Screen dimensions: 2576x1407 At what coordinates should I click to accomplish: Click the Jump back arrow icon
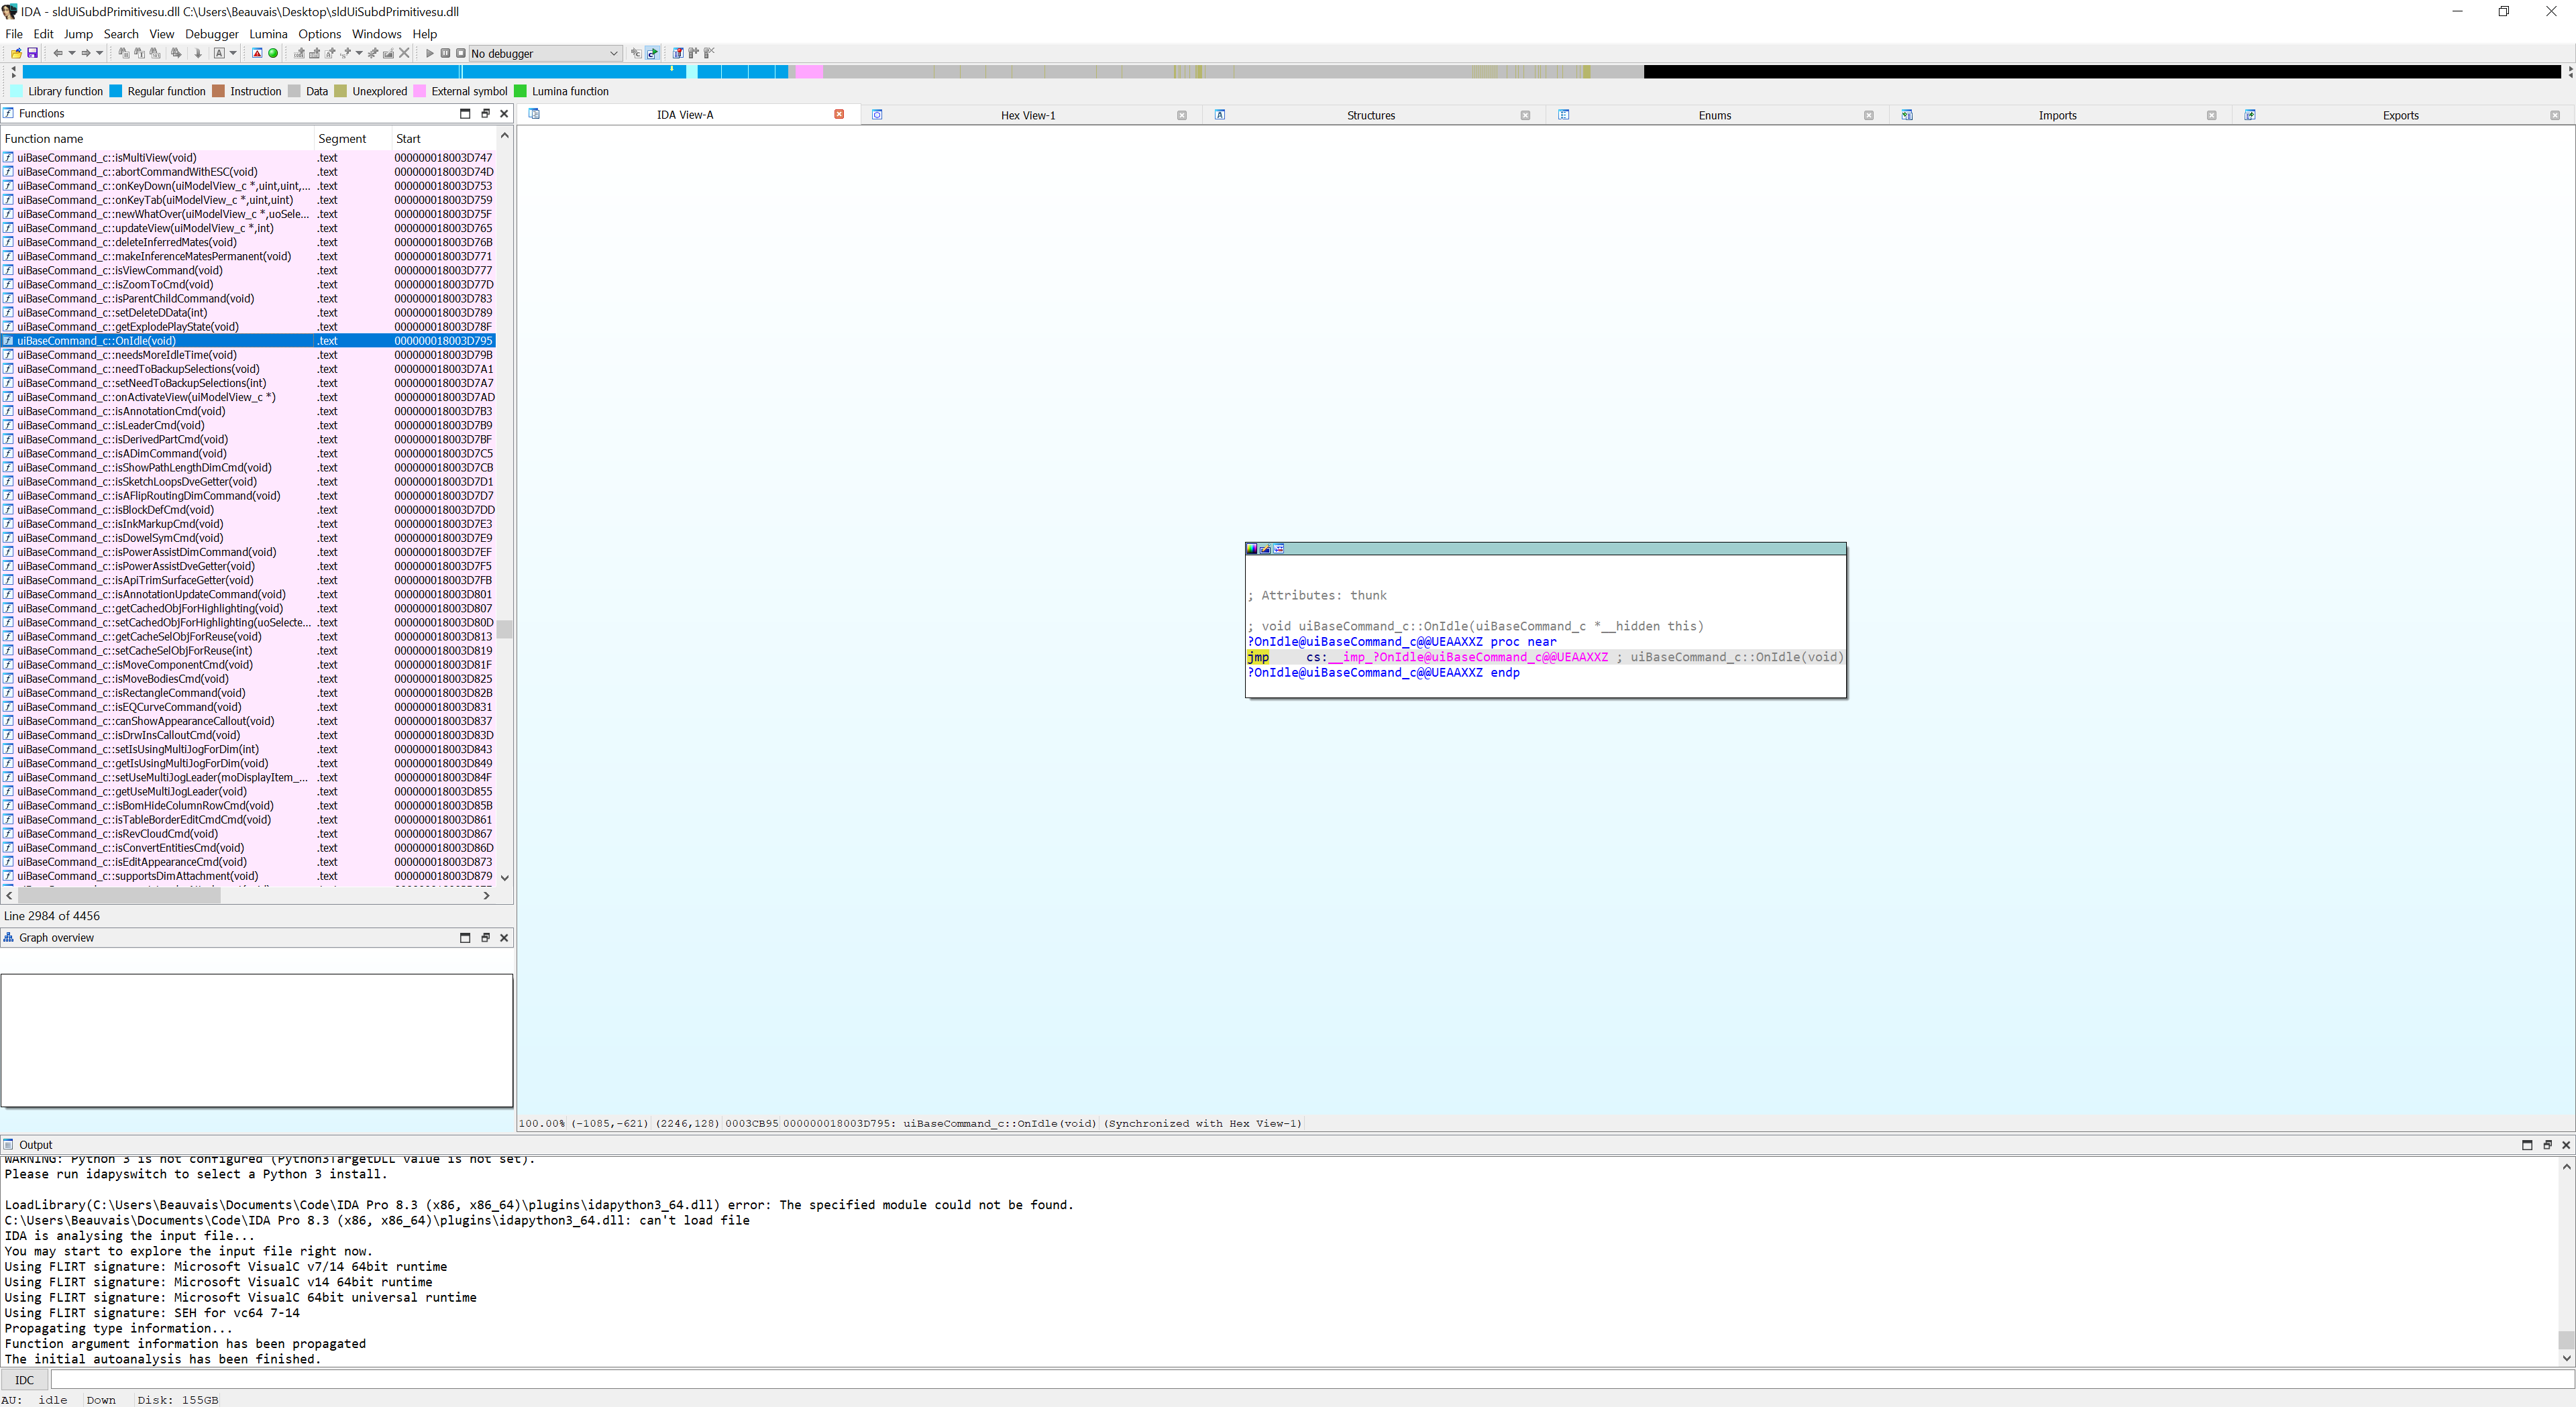click(58, 53)
